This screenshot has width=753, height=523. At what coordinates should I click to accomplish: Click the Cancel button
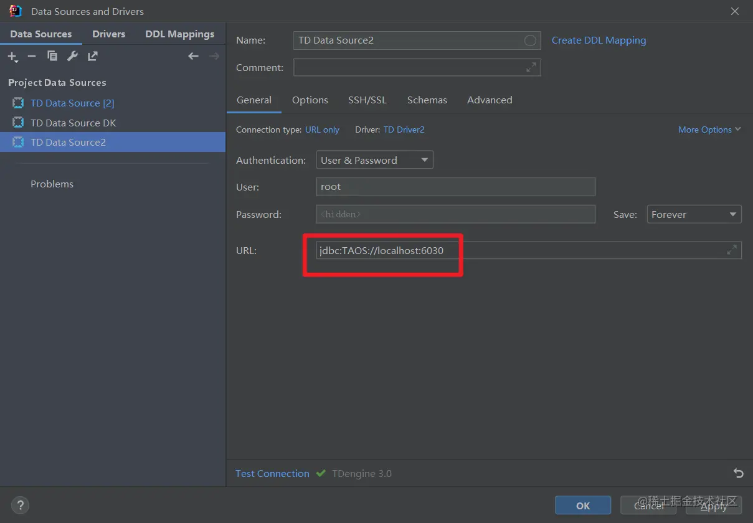[x=648, y=506]
